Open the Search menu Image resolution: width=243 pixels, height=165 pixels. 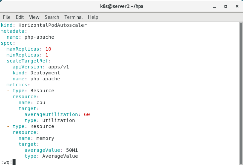52,17
